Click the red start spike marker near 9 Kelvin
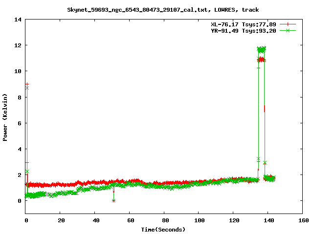Screen dimensions: 313x234 [x=27, y=84]
